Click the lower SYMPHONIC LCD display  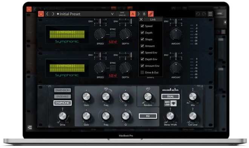pyautogui.click(x=67, y=68)
